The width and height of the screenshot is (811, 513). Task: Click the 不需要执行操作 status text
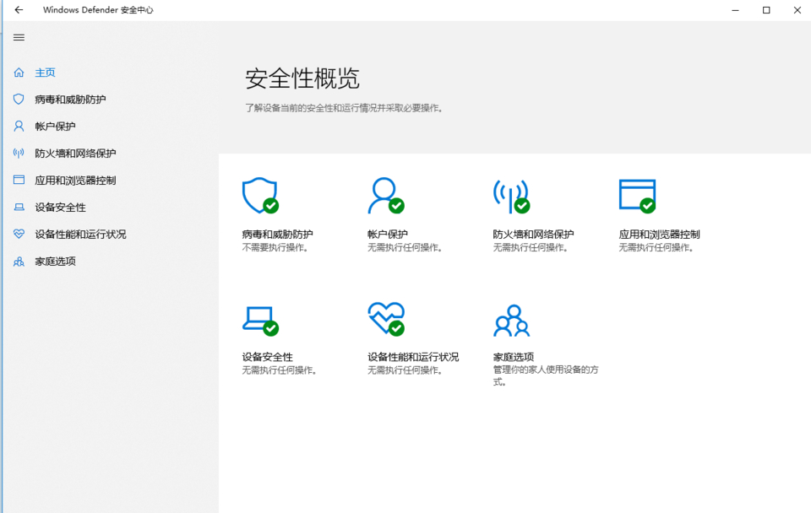pyautogui.click(x=275, y=247)
